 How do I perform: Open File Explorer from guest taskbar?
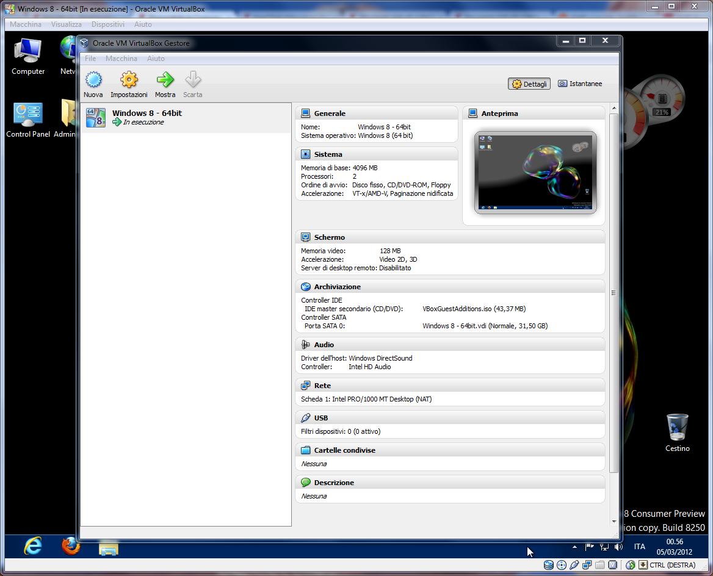[x=108, y=549]
